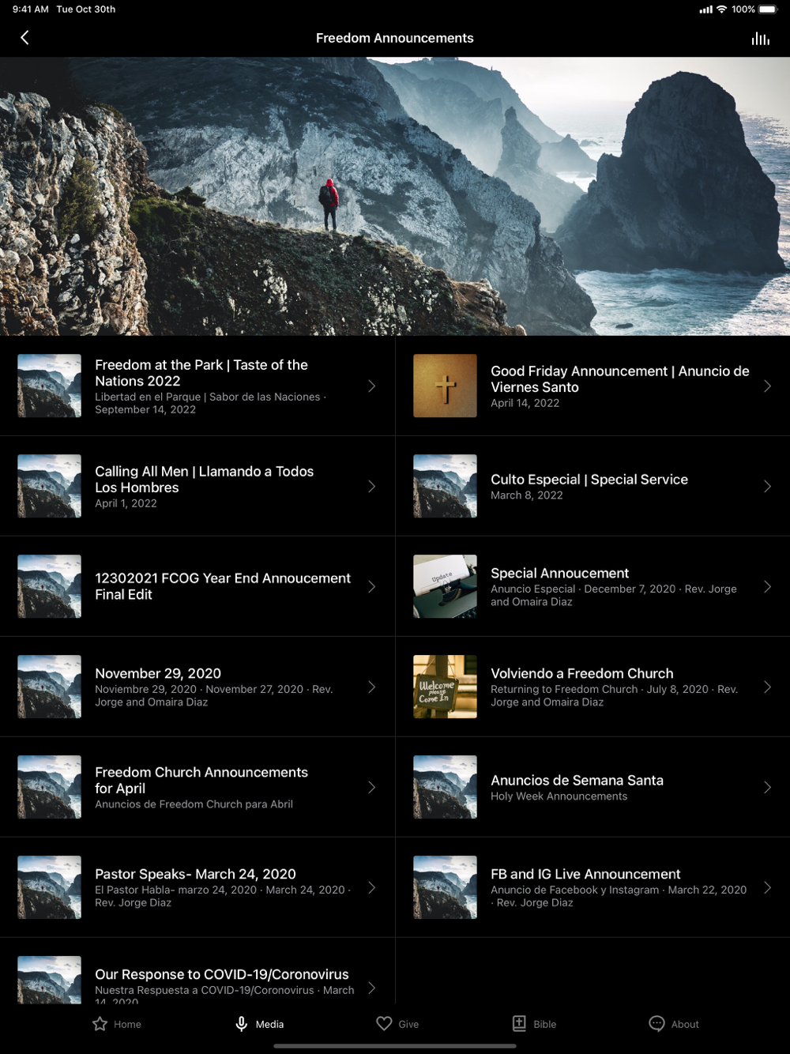Select 'Volviendo a Freedom Church' title

click(x=582, y=673)
